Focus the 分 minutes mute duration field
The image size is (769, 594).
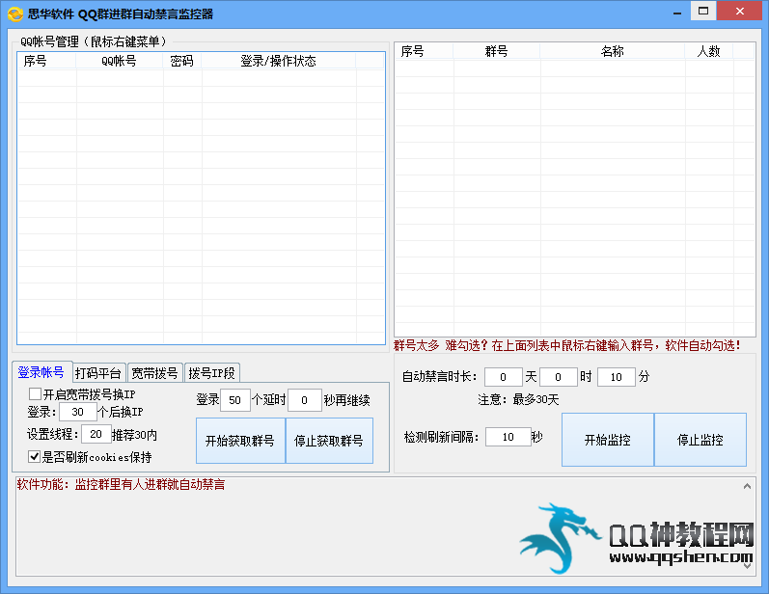click(x=617, y=377)
